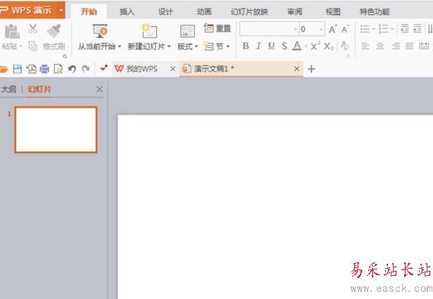Switch to the 特色功能 tab
The height and width of the screenshot is (299, 433).
click(x=375, y=11)
